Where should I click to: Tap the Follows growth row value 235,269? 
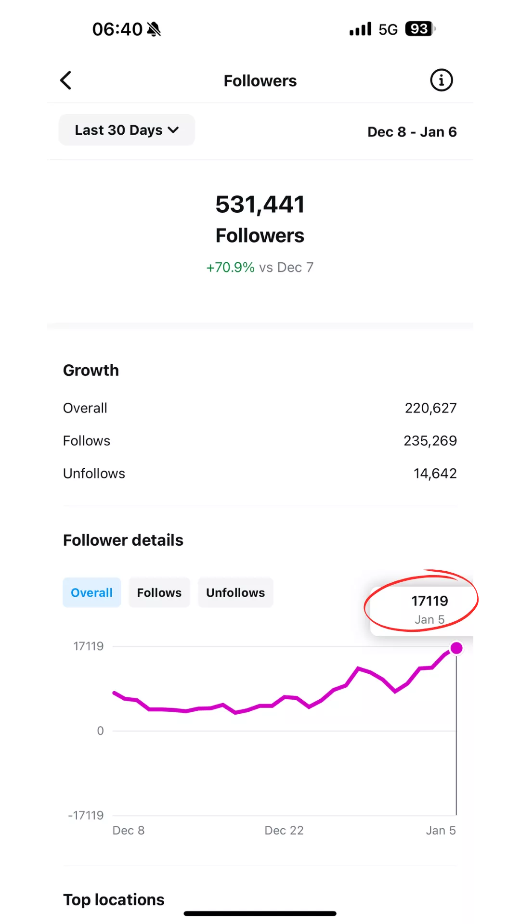coord(430,441)
